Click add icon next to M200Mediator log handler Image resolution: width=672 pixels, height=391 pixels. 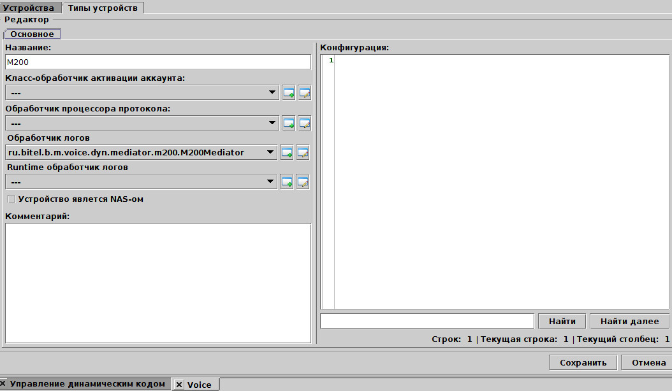tap(286, 152)
